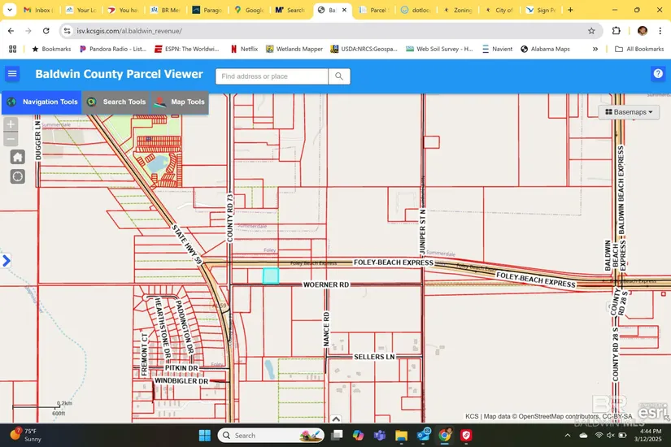Open the Wetlands Mapper bookmark
The height and width of the screenshot is (447, 671).
click(294, 49)
